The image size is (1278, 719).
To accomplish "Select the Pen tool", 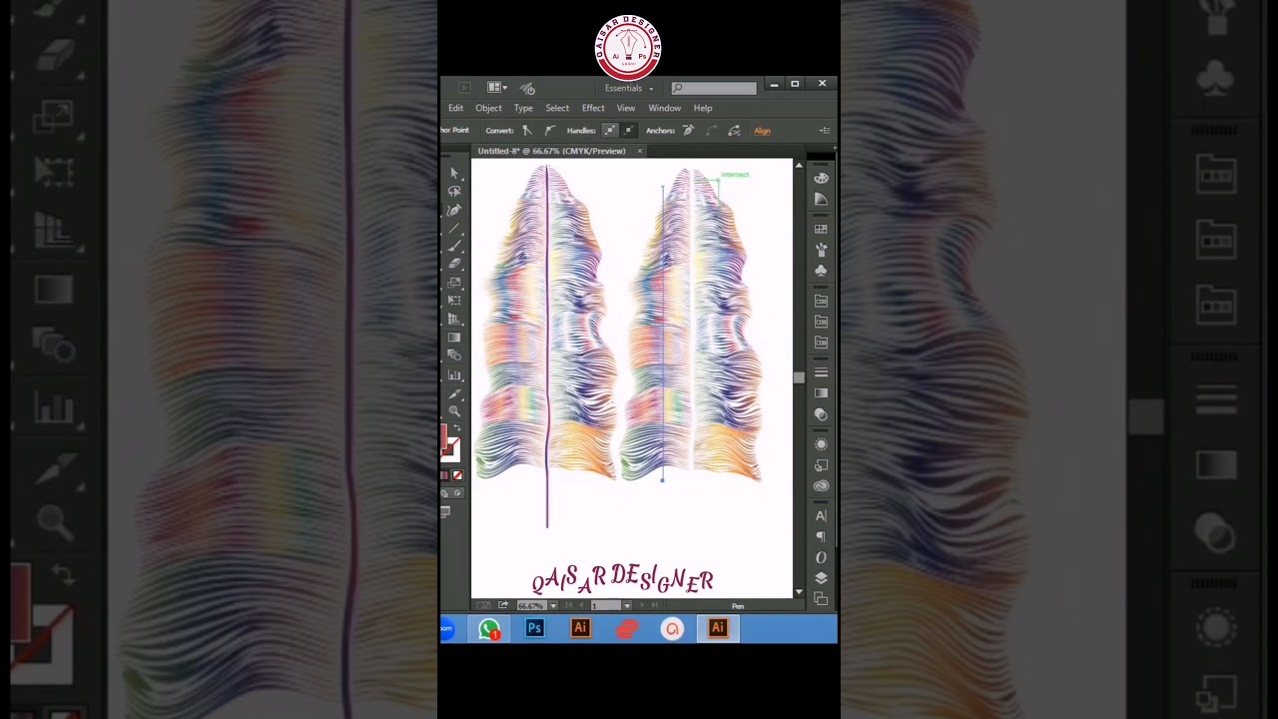I will coord(454,210).
